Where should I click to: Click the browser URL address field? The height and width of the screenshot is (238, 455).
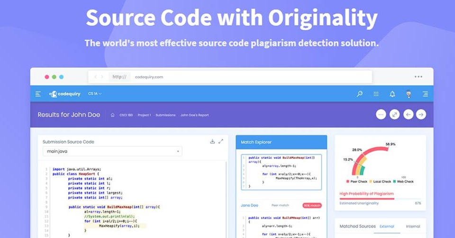click(230, 77)
